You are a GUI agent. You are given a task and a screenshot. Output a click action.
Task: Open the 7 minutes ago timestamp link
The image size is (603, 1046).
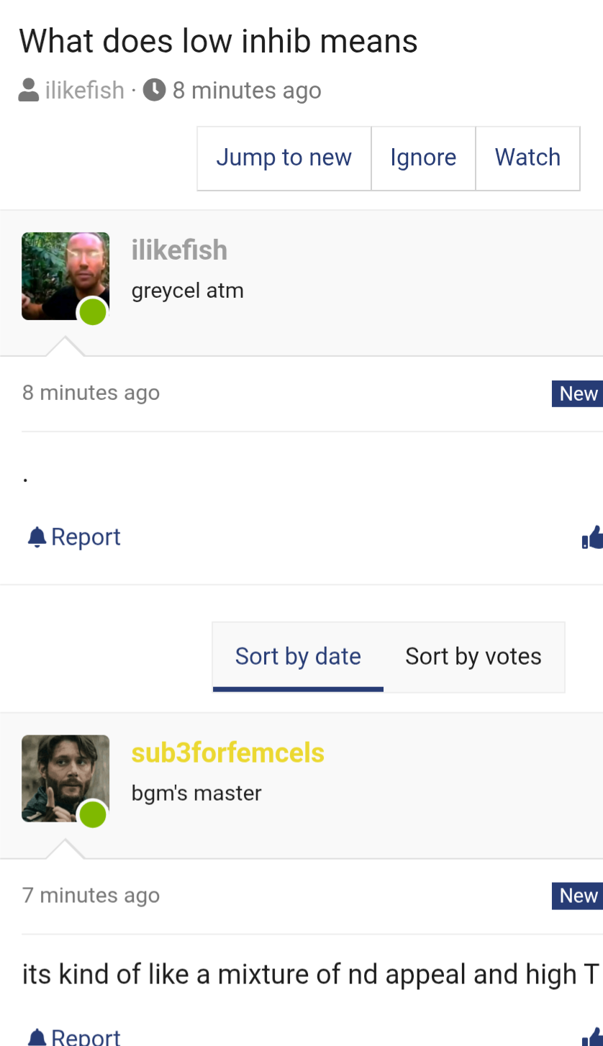click(91, 896)
